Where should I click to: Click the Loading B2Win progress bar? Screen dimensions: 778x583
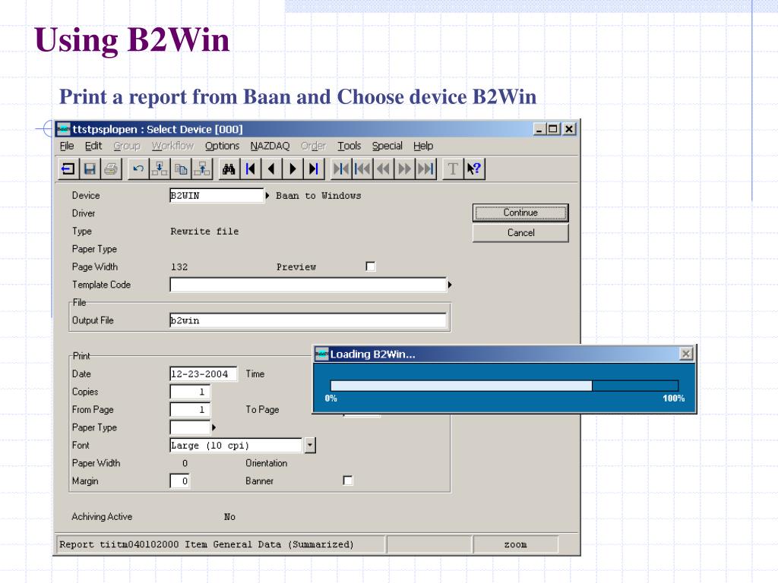(x=504, y=386)
